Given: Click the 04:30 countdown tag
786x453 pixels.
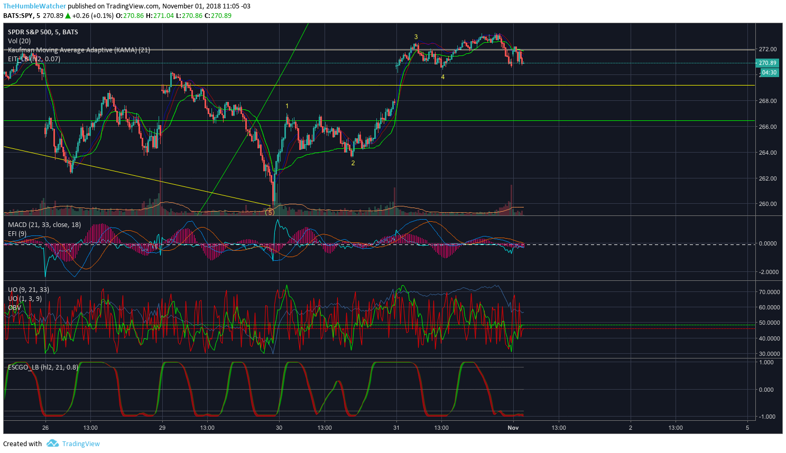Looking at the screenshot, I should 769,73.
